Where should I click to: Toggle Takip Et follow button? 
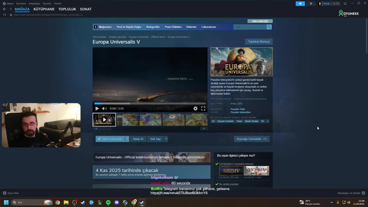[x=138, y=139]
